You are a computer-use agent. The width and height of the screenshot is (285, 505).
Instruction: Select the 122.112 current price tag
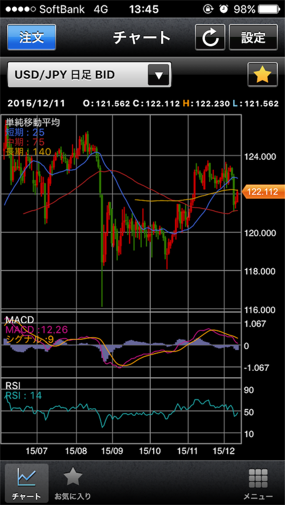pos(263,192)
